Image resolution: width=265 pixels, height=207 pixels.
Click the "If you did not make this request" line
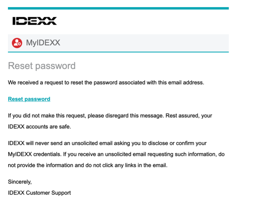pos(110,116)
